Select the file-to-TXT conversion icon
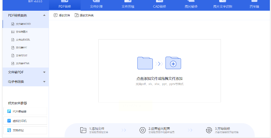 point(13,56)
